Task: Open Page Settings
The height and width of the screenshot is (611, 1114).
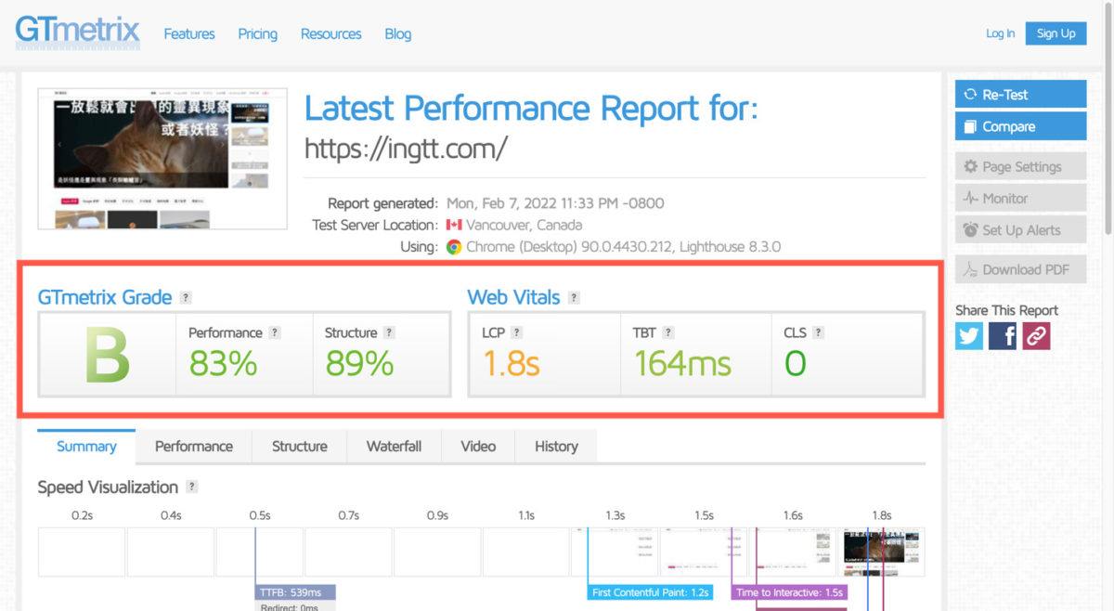Action: click(x=1020, y=166)
